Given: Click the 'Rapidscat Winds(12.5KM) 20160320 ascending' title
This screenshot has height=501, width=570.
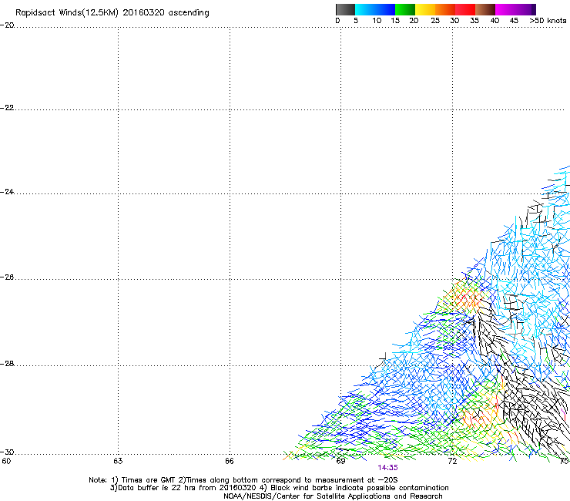Looking at the screenshot, I should point(112,13).
